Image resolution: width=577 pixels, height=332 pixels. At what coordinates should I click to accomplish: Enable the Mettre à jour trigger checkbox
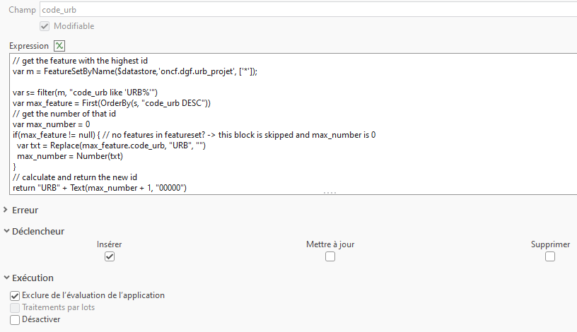(x=330, y=257)
